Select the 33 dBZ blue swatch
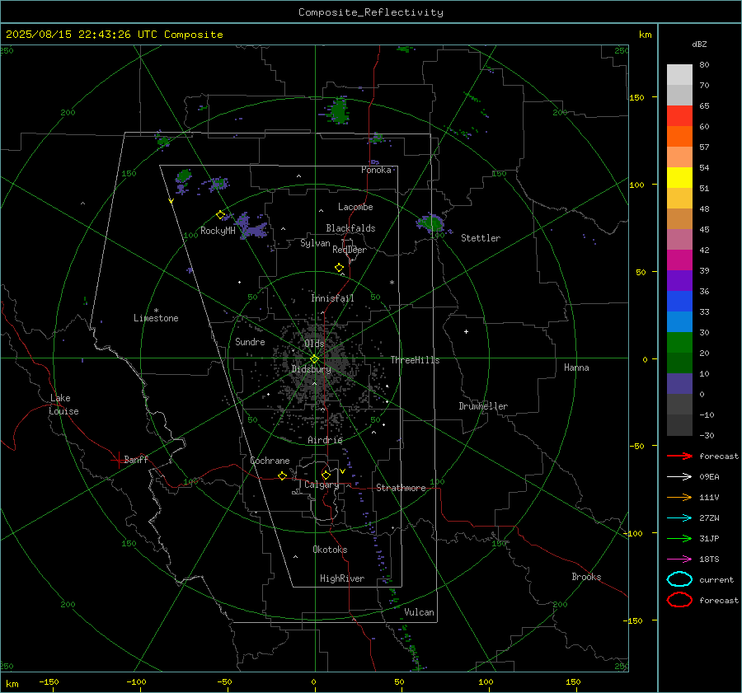This screenshot has width=742, height=693. pos(679,321)
